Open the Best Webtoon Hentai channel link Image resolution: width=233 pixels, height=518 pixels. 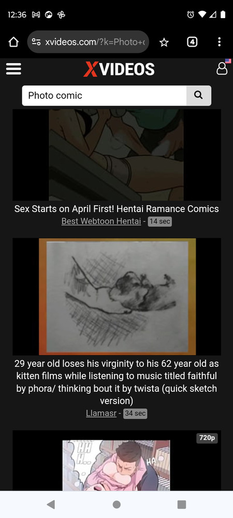(101, 221)
